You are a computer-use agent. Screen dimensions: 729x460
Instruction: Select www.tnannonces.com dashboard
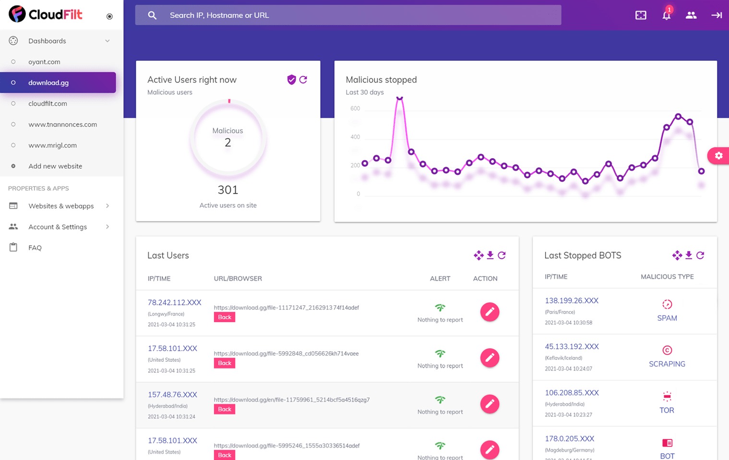[62, 124]
